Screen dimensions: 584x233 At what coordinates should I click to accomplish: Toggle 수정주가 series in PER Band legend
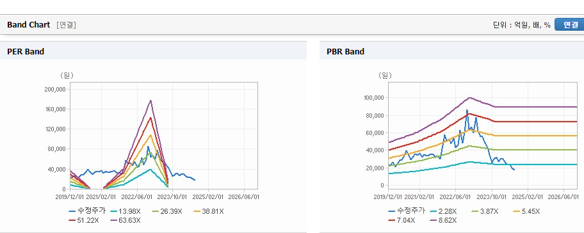(87, 211)
